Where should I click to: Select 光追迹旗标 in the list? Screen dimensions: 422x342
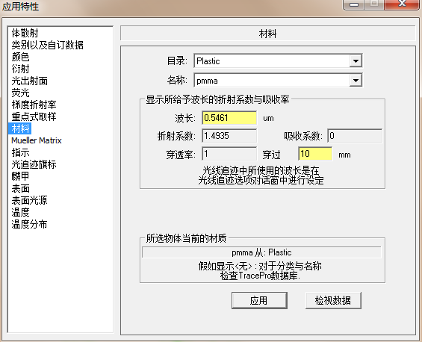click(34, 164)
